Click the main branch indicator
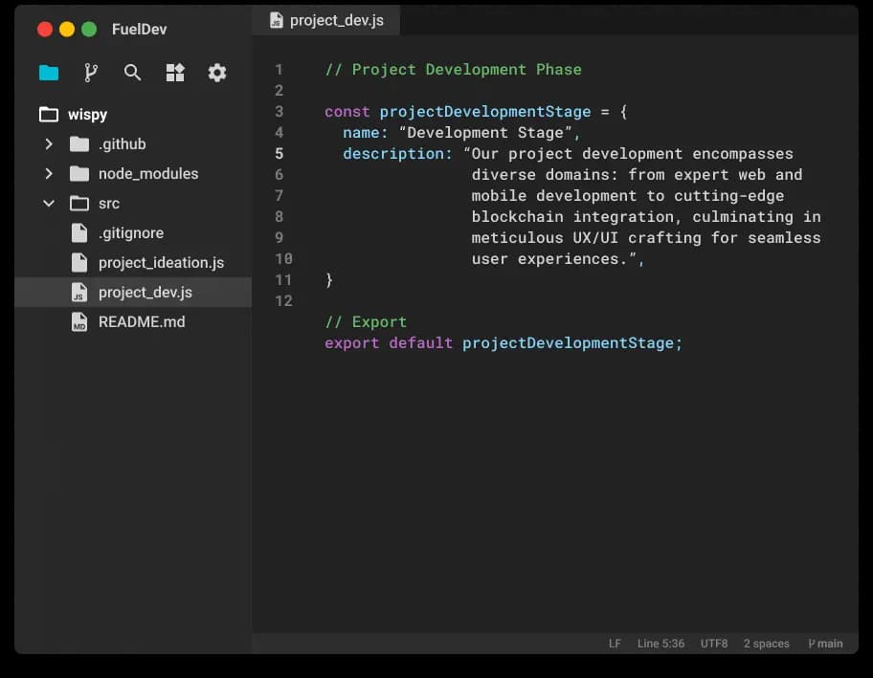 click(825, 644)
